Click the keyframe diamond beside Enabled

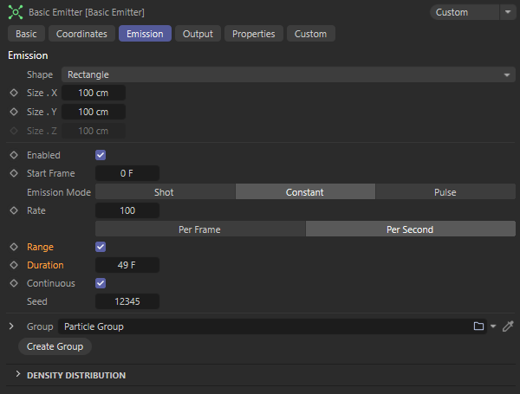13,155
